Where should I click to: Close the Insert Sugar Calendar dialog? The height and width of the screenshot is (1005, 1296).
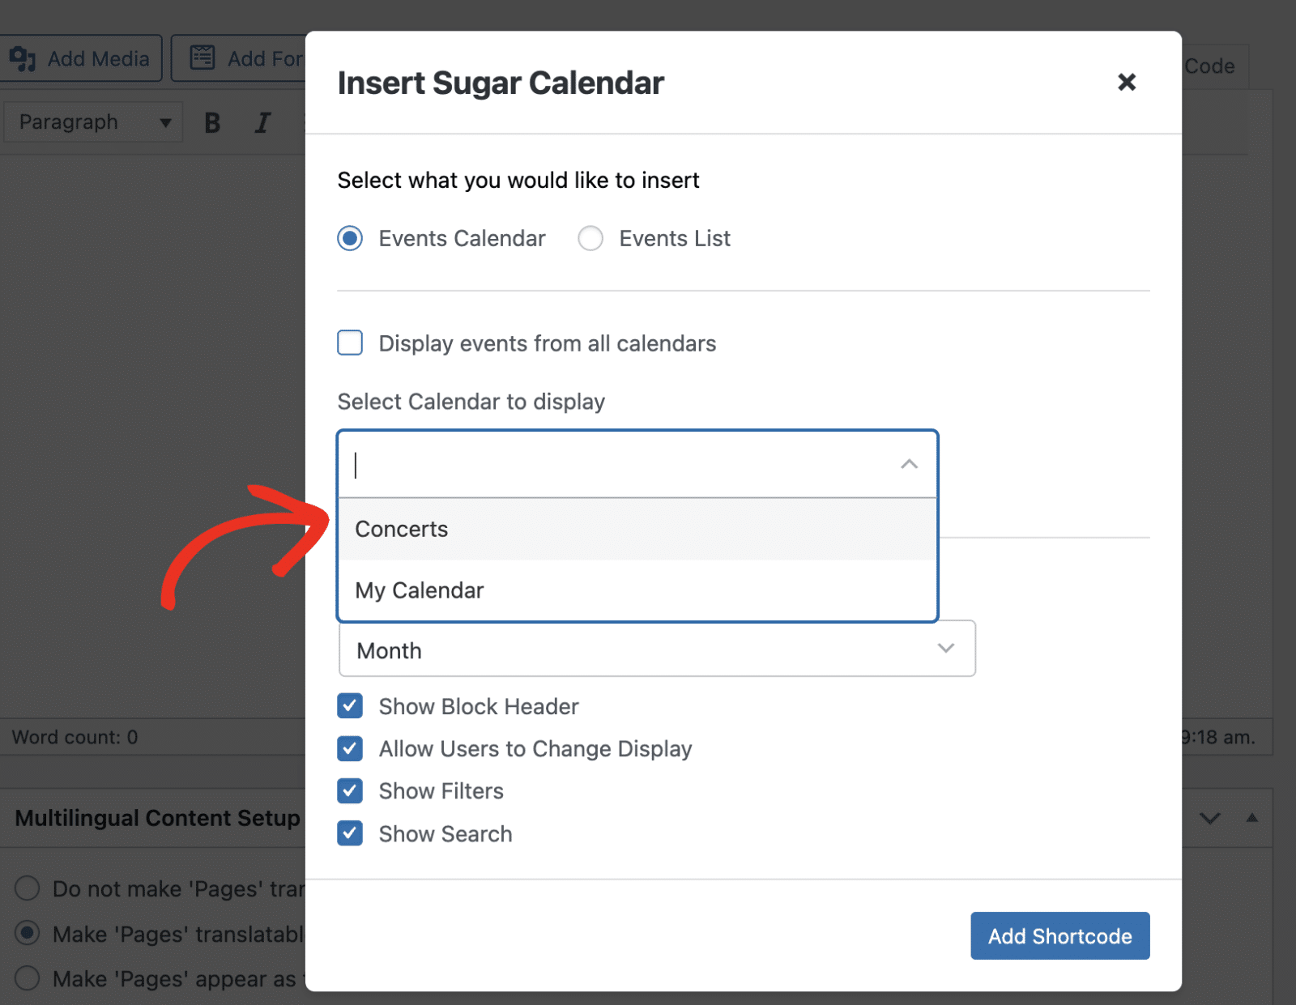[1126, 82]
